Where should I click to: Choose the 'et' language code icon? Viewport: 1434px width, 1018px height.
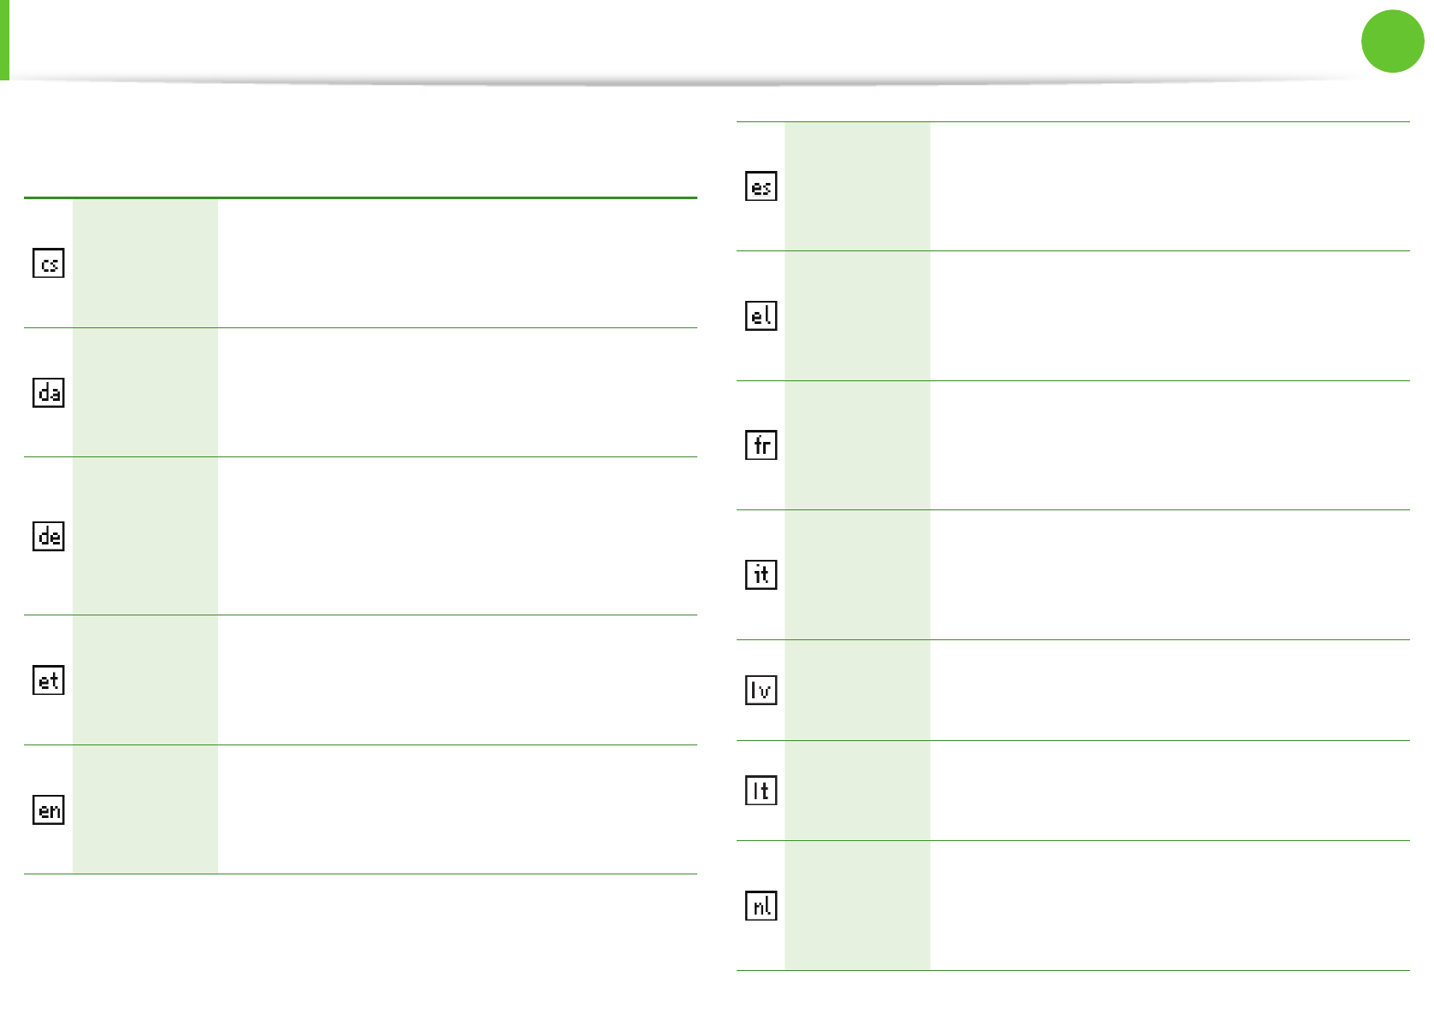click(x=49, y=680)
